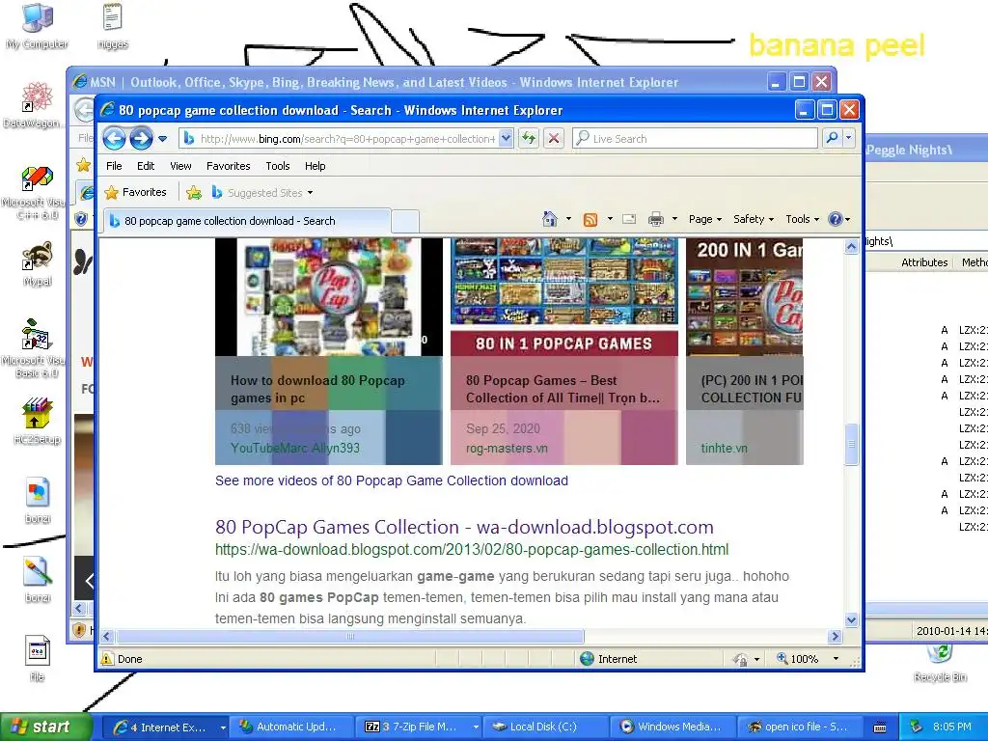Open the 100% zoom level control

[809, 658]
